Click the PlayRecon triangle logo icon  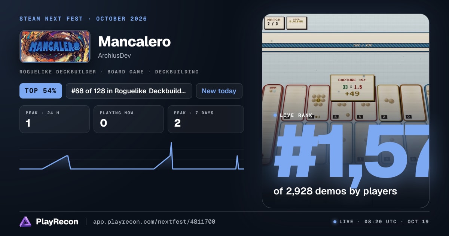[25, 222]
